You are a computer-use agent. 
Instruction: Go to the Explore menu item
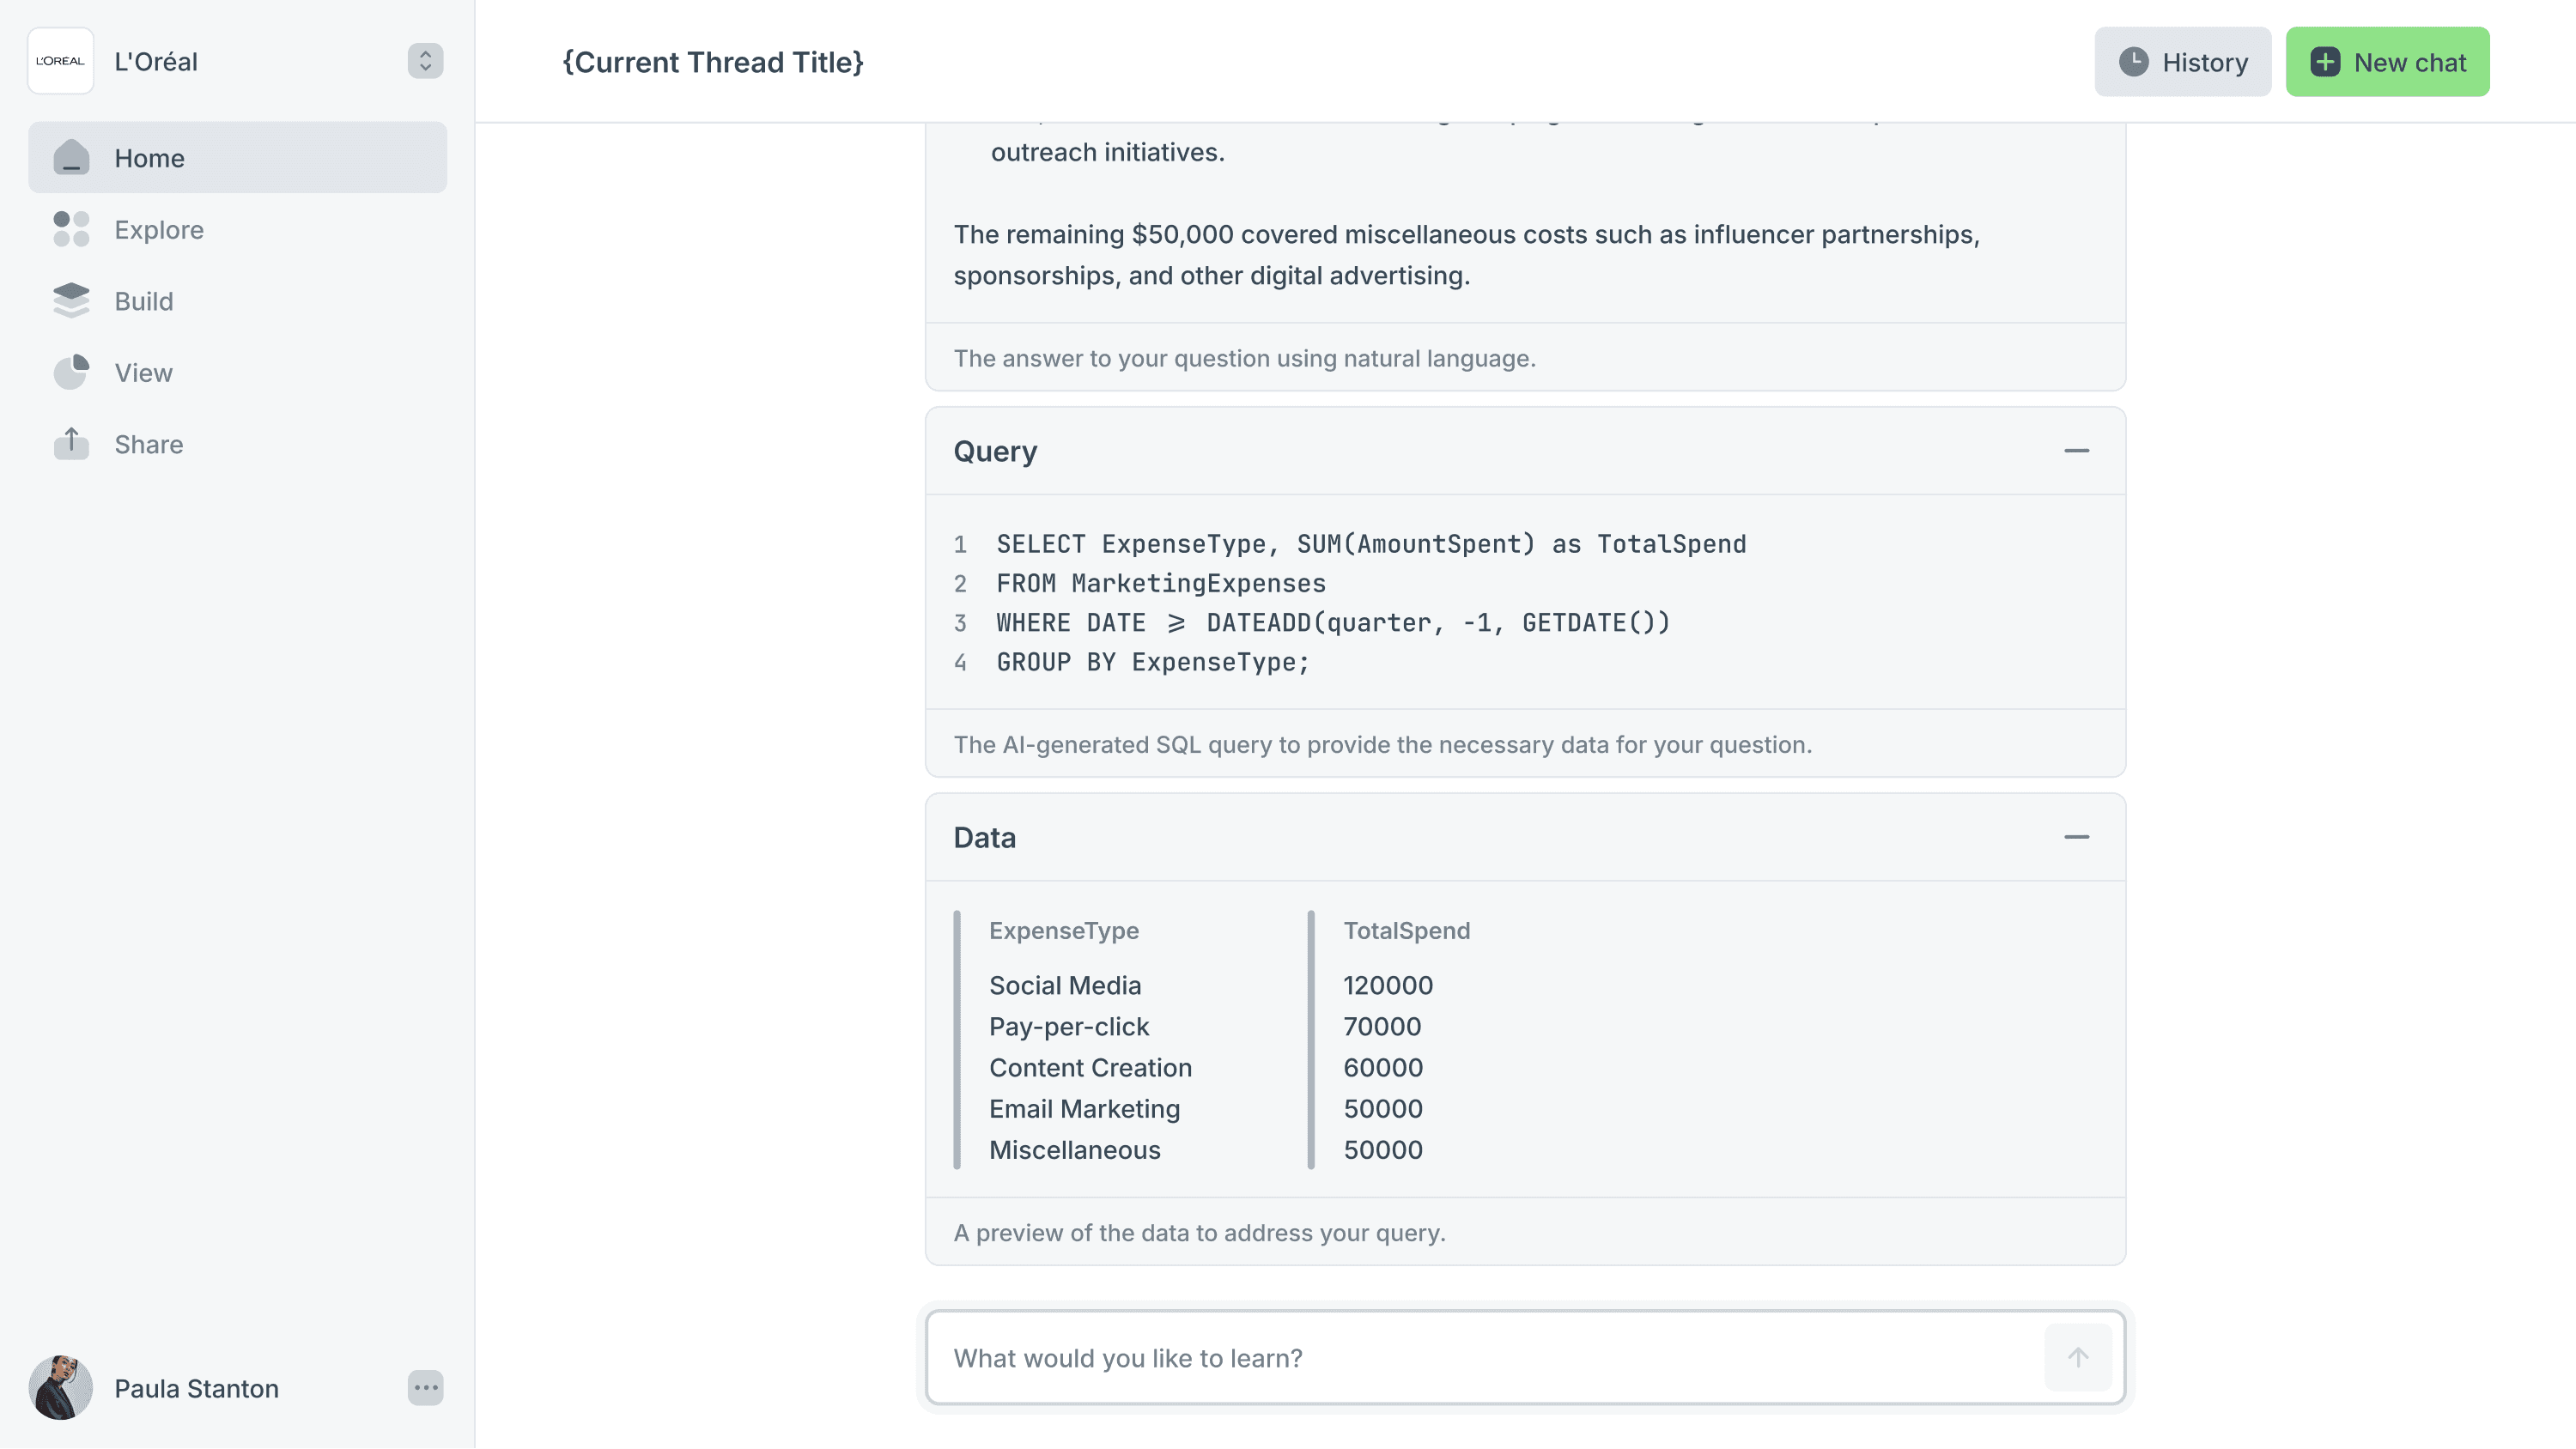coord(159,230)
